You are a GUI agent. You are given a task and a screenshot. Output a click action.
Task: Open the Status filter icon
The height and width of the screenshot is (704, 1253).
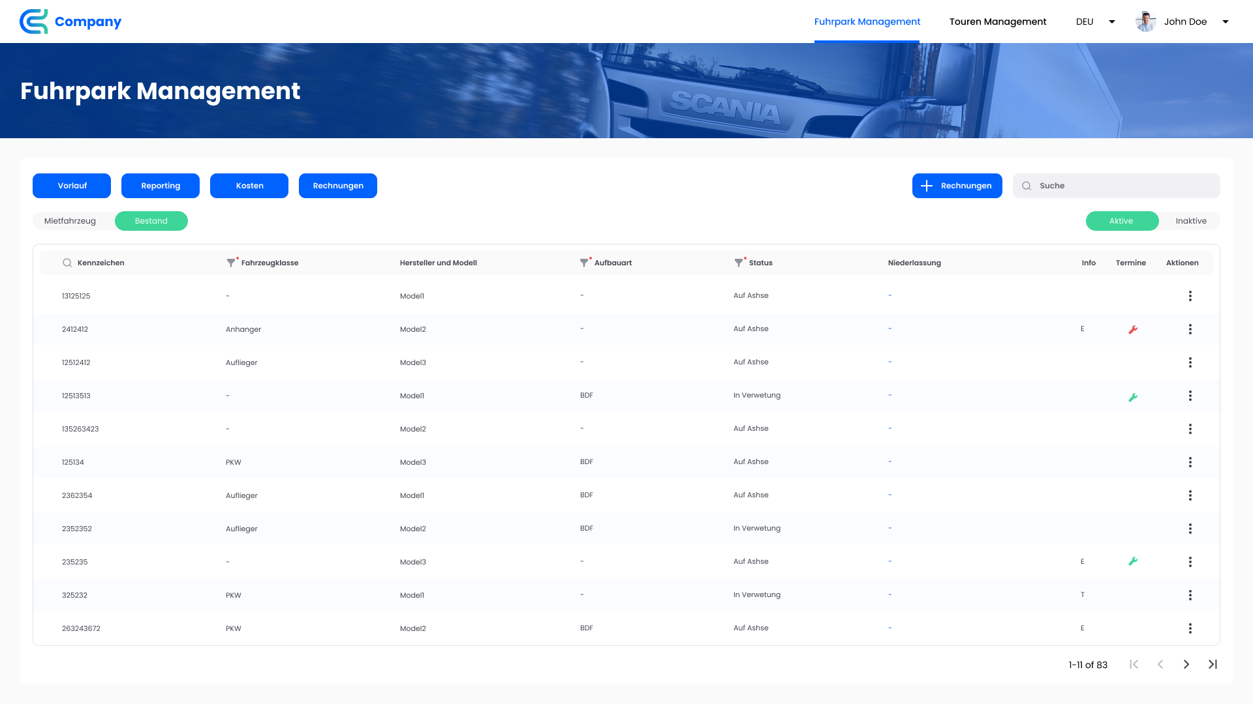[x=739, y=263]
